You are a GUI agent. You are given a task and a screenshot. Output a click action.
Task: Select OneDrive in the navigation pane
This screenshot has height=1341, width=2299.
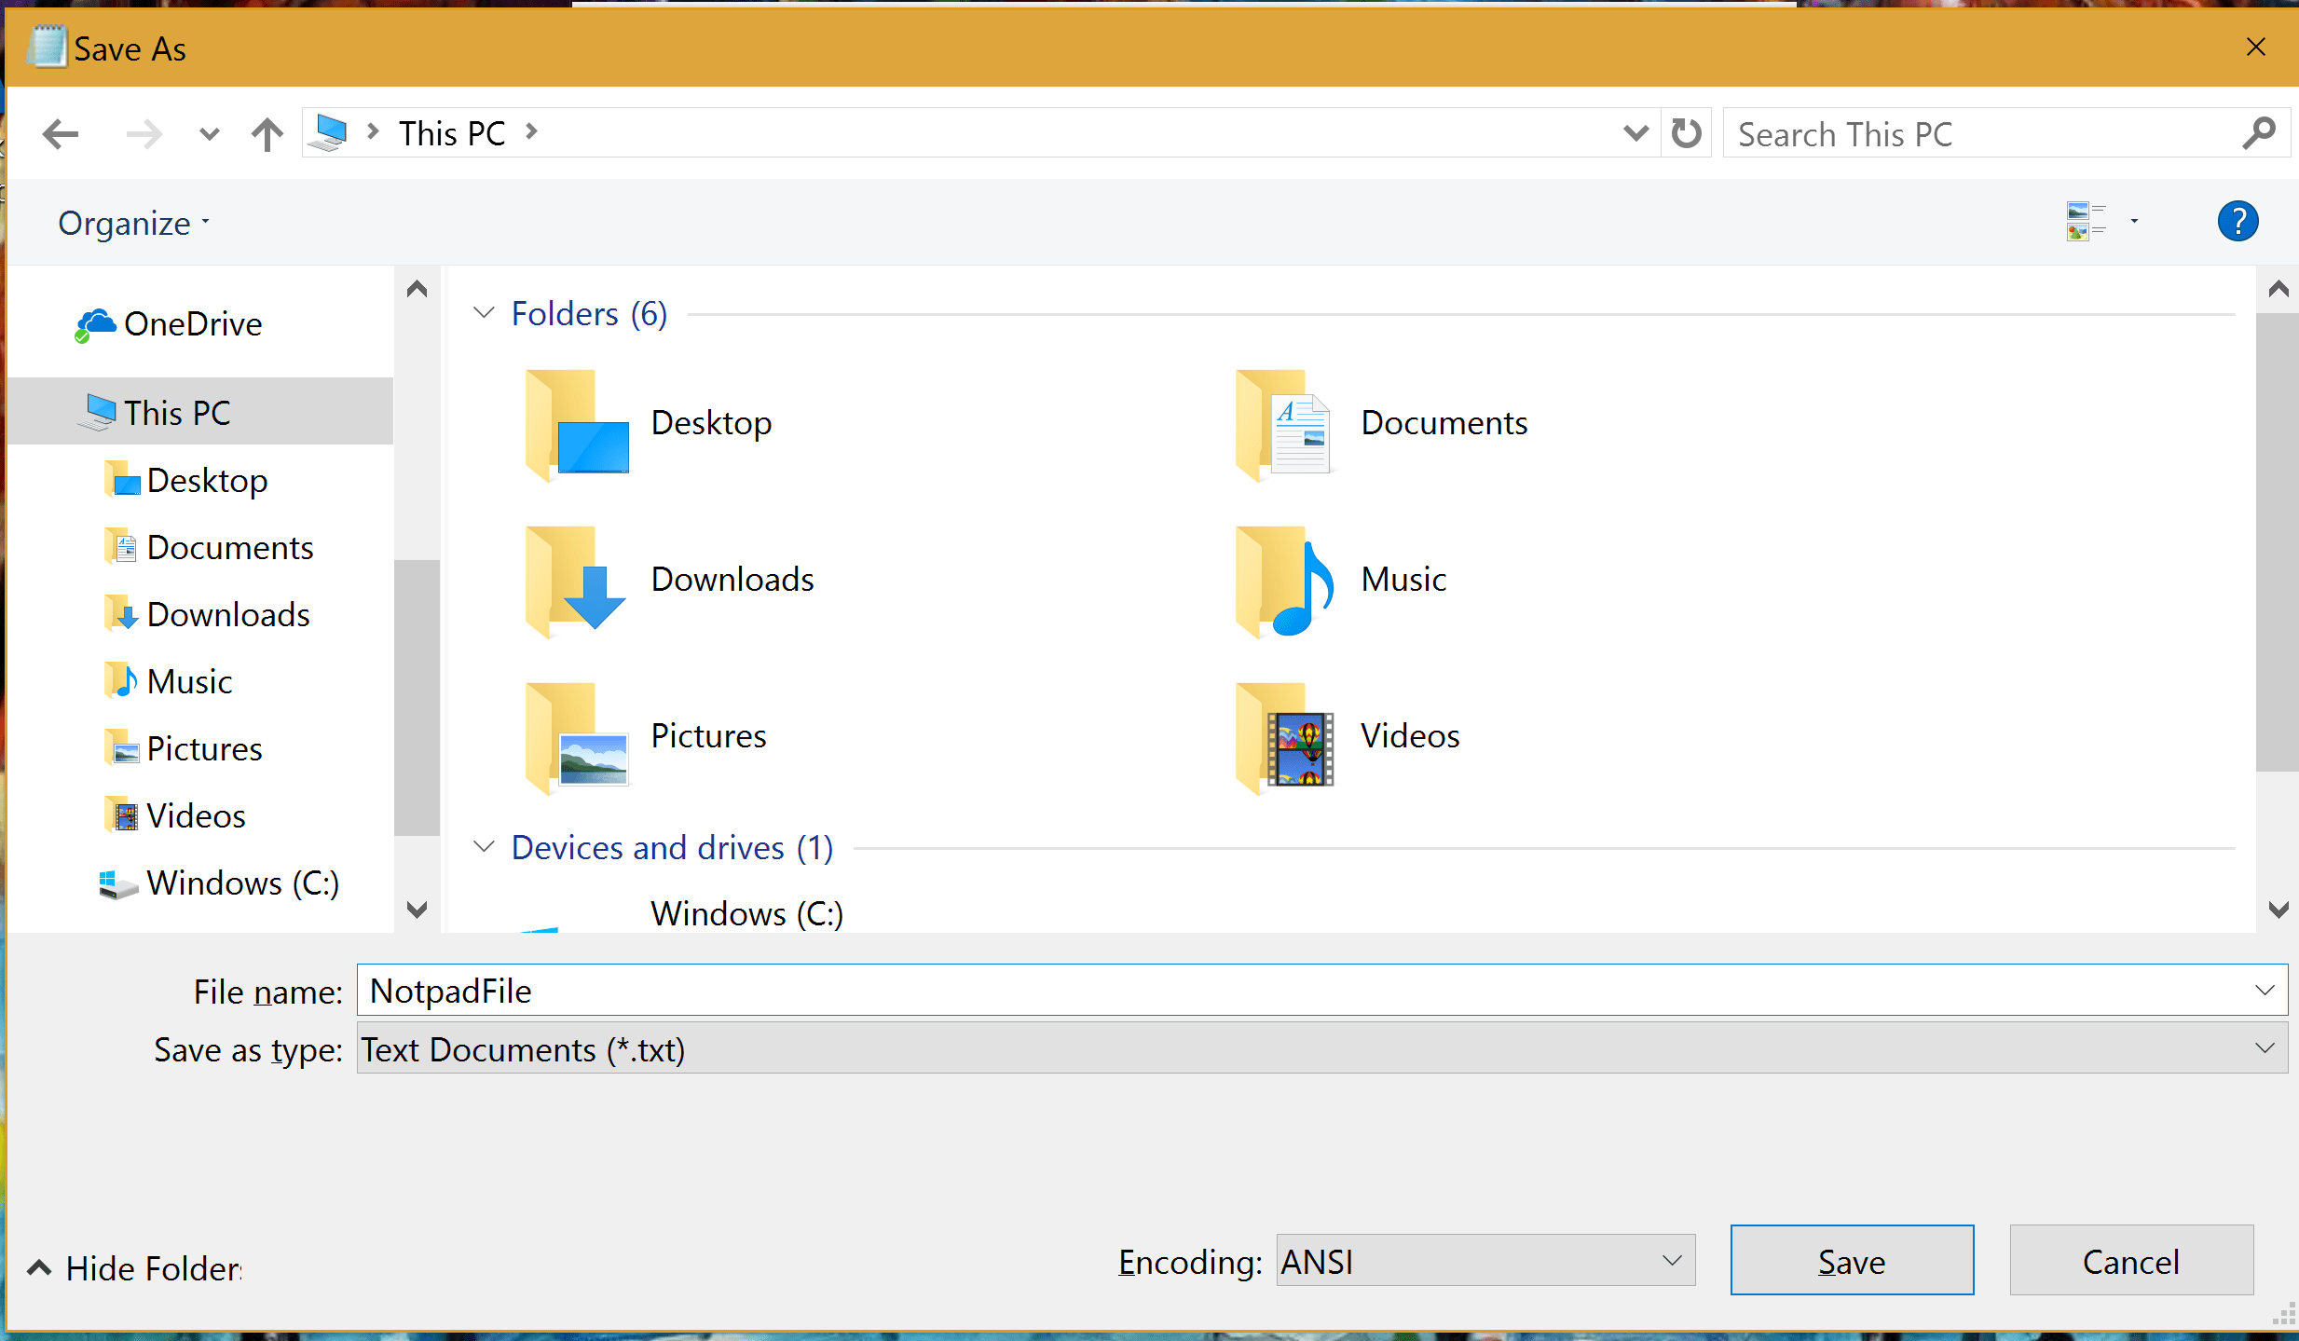tap(192, 324)
